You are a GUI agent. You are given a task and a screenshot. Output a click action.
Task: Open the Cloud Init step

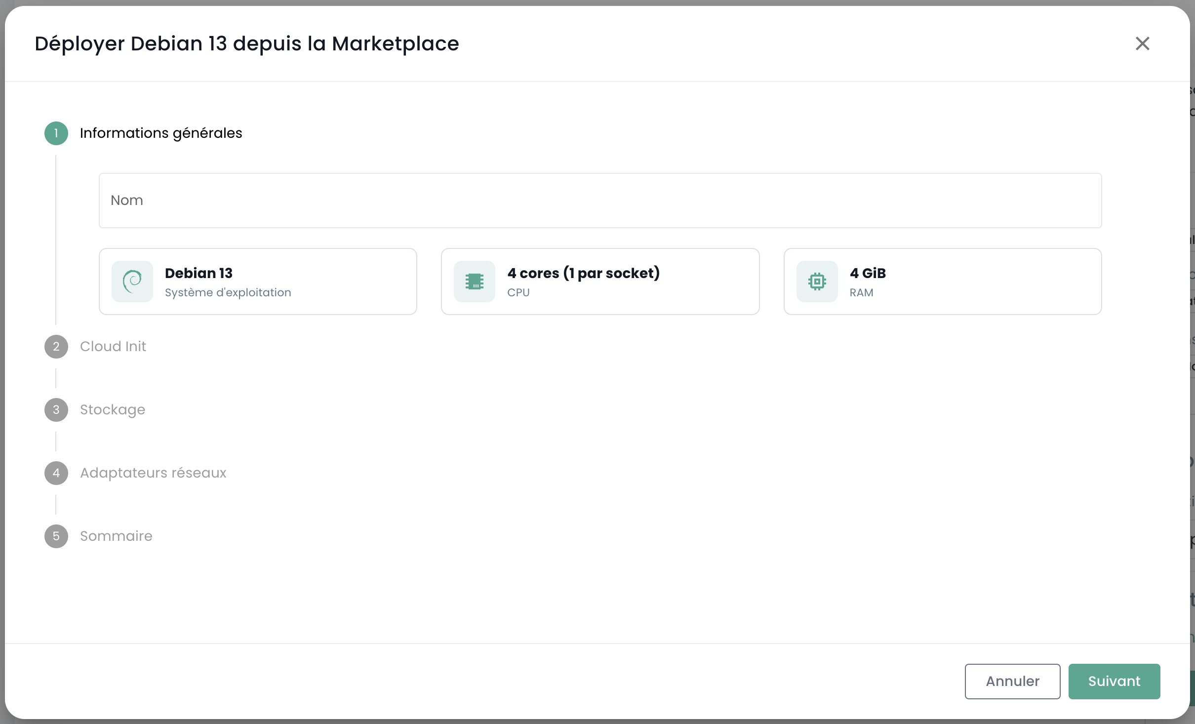coord(113,347)
